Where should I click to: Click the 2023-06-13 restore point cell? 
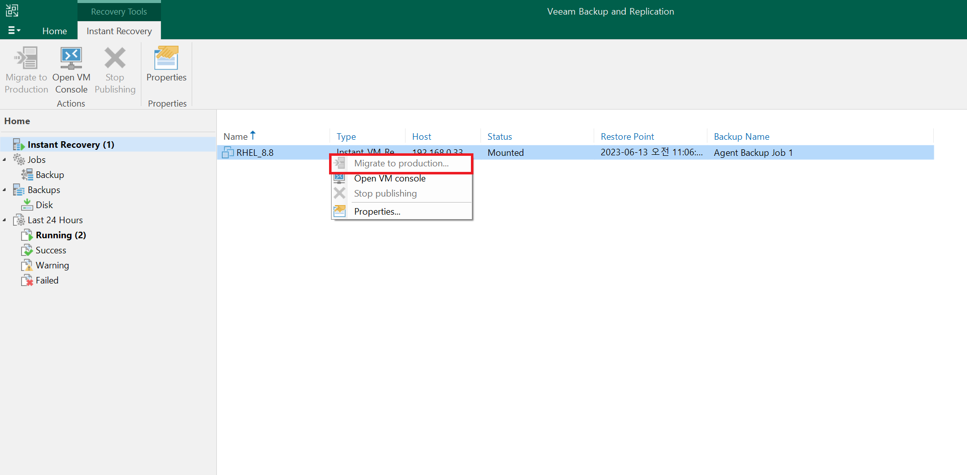652,152
